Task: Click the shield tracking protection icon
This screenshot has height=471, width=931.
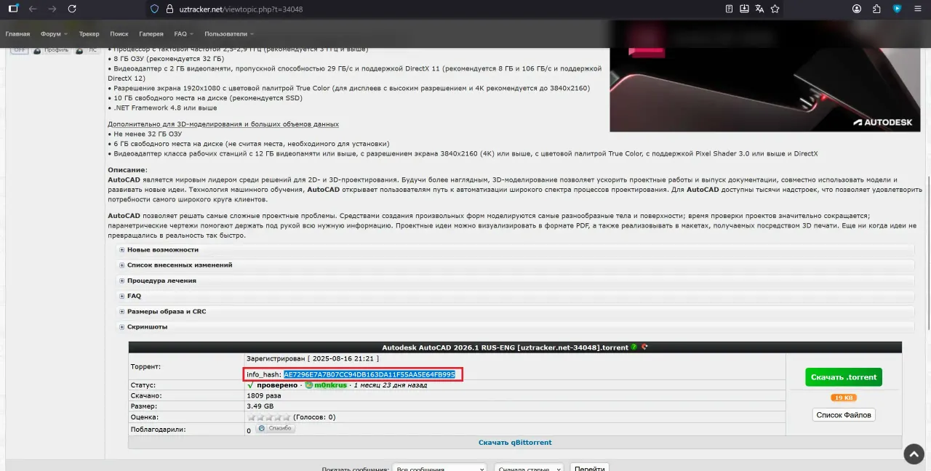Action: coord(153,9)
